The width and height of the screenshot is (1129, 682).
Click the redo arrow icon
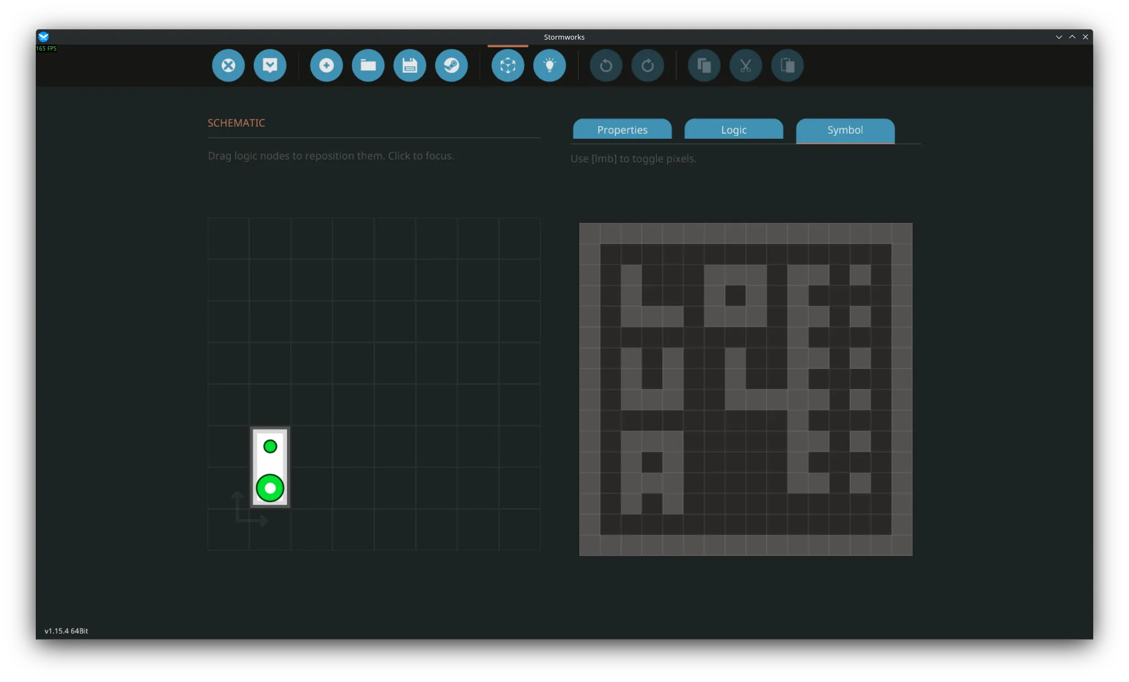[x=648, y=66]
